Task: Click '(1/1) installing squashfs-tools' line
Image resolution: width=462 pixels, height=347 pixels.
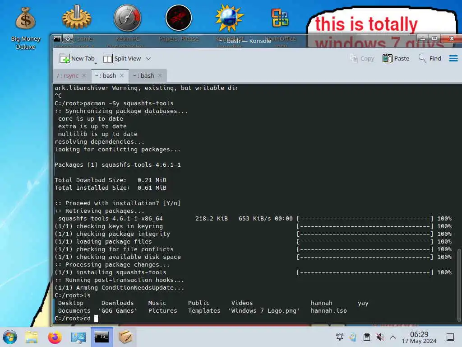Action: 111,272
